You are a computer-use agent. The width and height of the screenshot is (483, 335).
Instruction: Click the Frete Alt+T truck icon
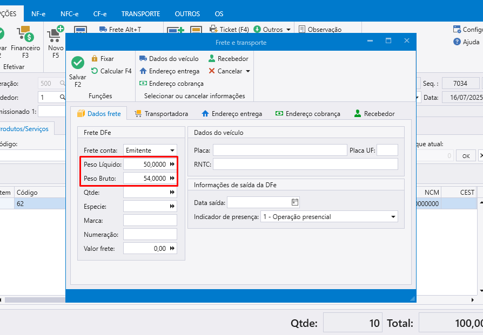pyautogui.click(x=103, y=29)
